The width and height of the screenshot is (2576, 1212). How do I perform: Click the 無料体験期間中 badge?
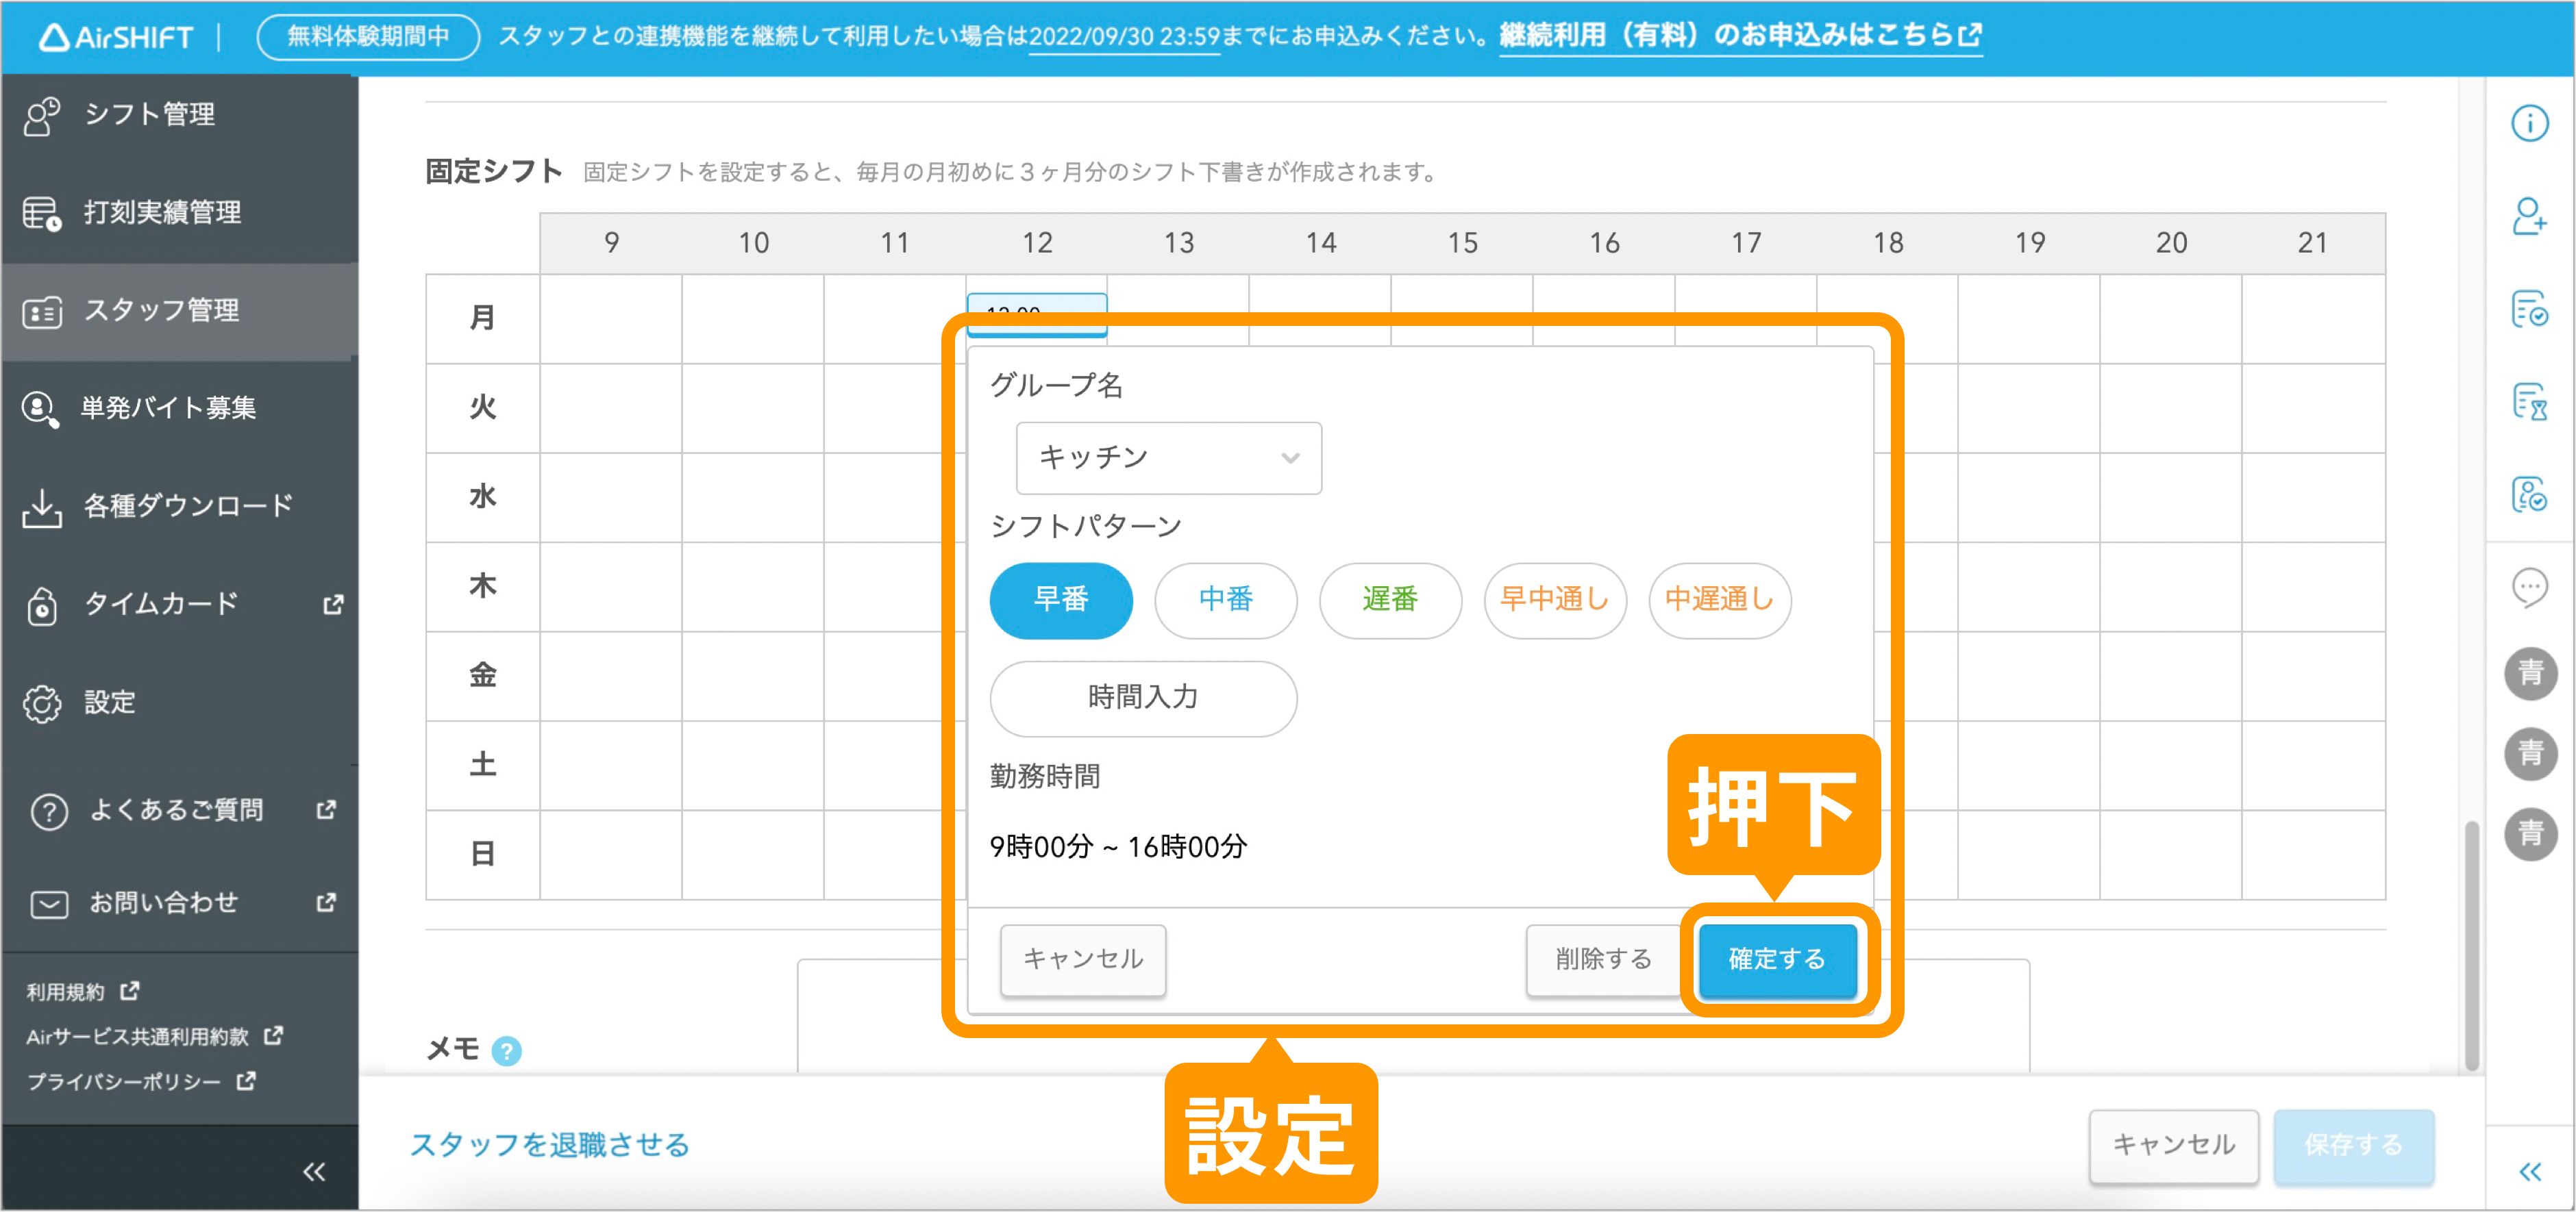tap(368, 37)
